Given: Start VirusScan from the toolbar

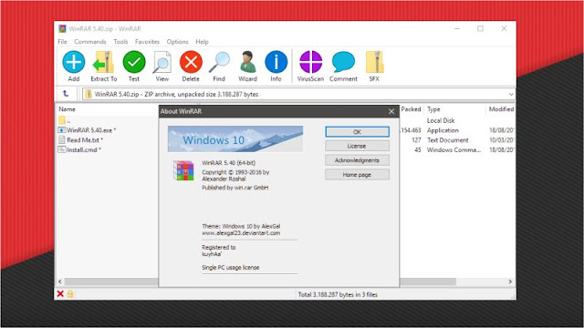Looking at the screenshot, I should click(x=310, y=62).
